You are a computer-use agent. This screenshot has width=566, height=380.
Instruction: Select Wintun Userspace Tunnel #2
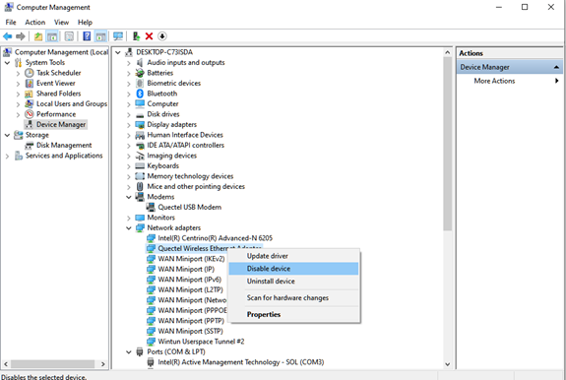tap(201, 342)
